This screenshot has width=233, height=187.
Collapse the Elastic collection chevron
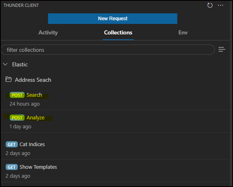tap(5, 64)
